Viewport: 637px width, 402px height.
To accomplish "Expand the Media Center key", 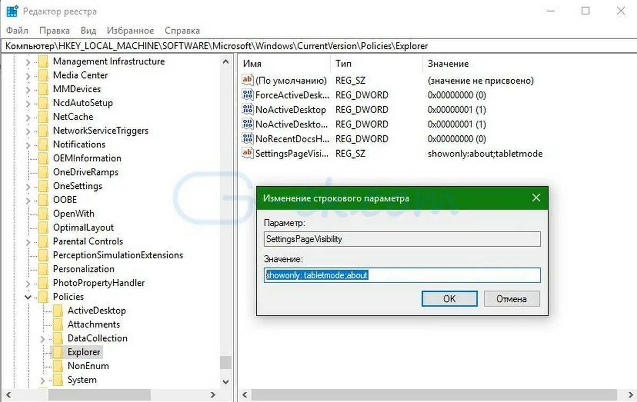I will click(x=28, y=76).
